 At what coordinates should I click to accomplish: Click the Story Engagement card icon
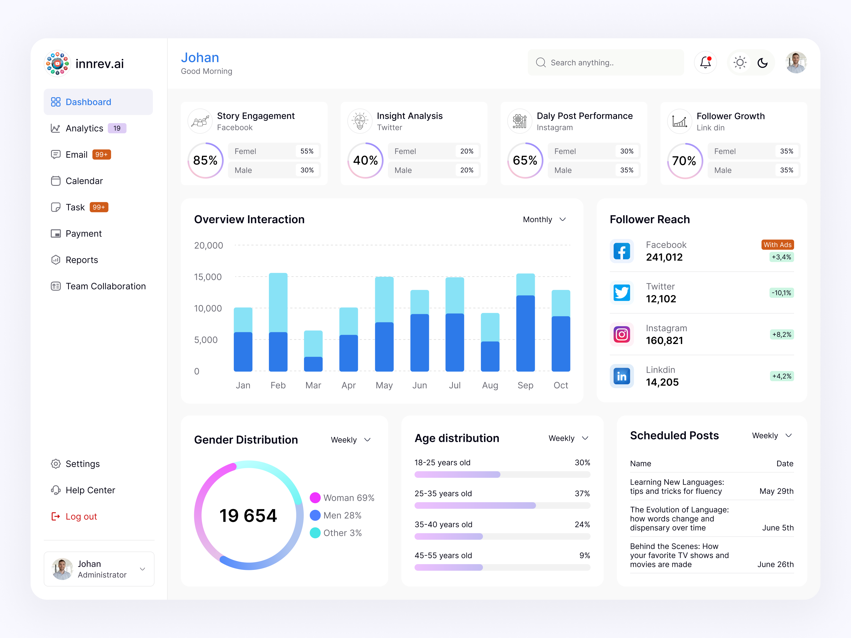tap(200, 121)
